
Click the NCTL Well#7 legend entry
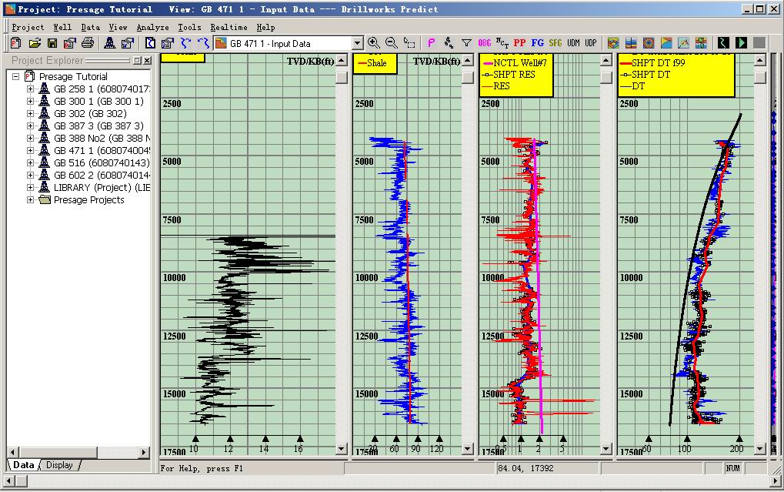514,63
